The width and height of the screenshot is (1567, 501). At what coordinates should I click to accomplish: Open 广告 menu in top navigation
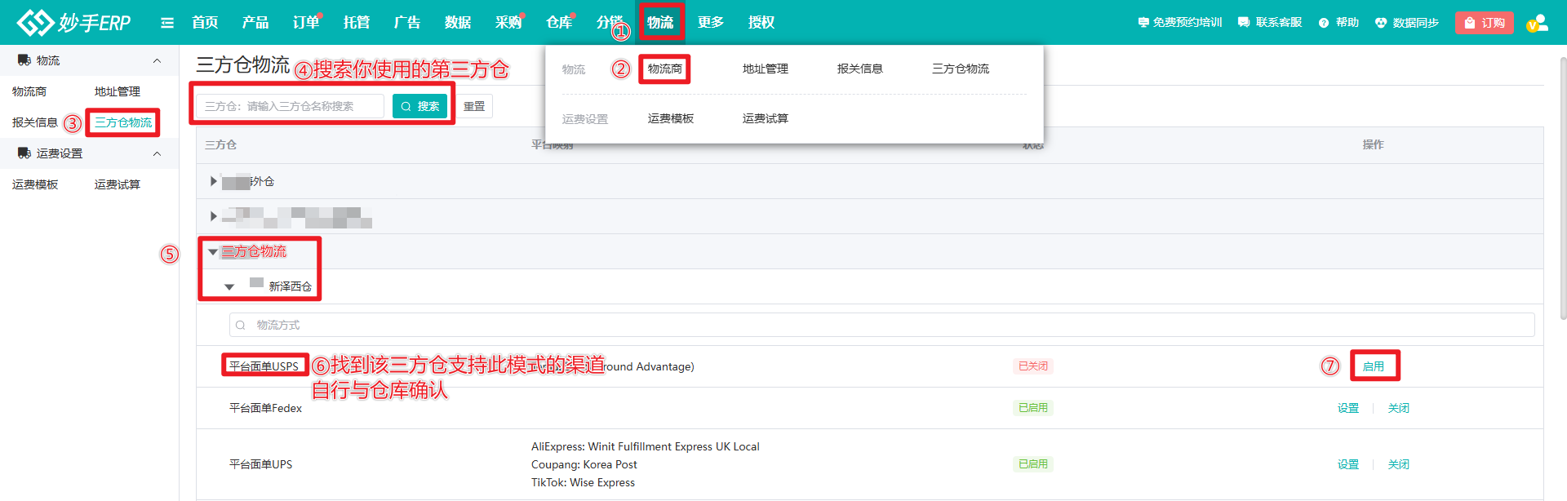(407, 22)
